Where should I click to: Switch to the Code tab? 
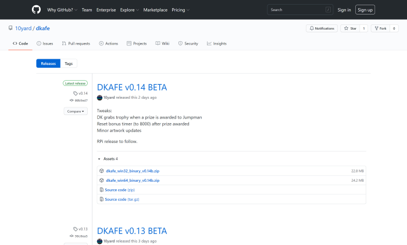point(20,44)
